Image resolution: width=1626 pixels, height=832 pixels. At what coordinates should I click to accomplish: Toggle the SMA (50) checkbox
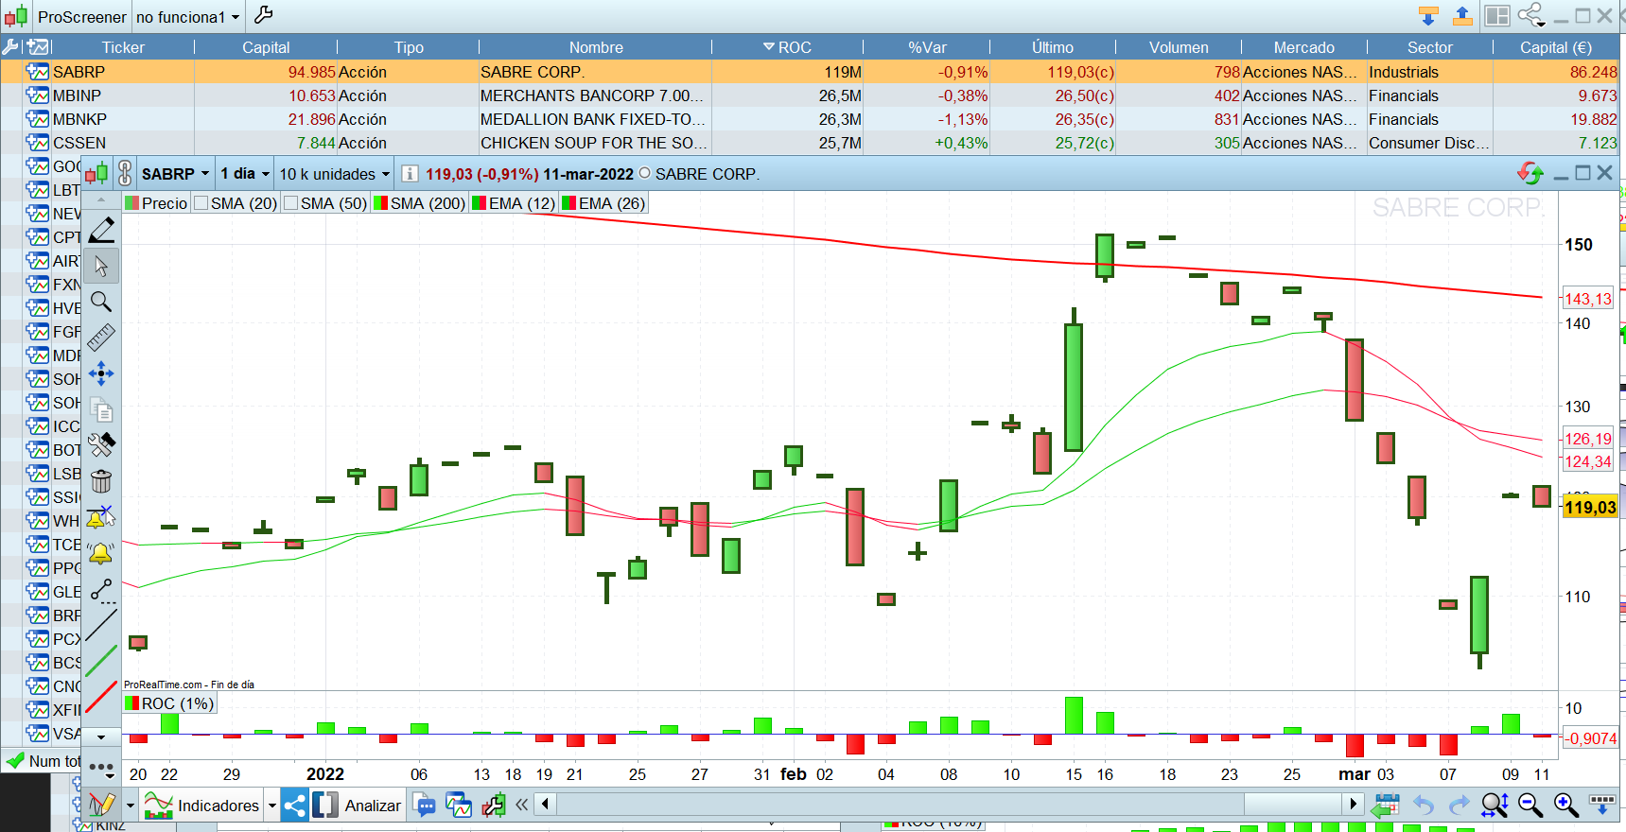290,203
